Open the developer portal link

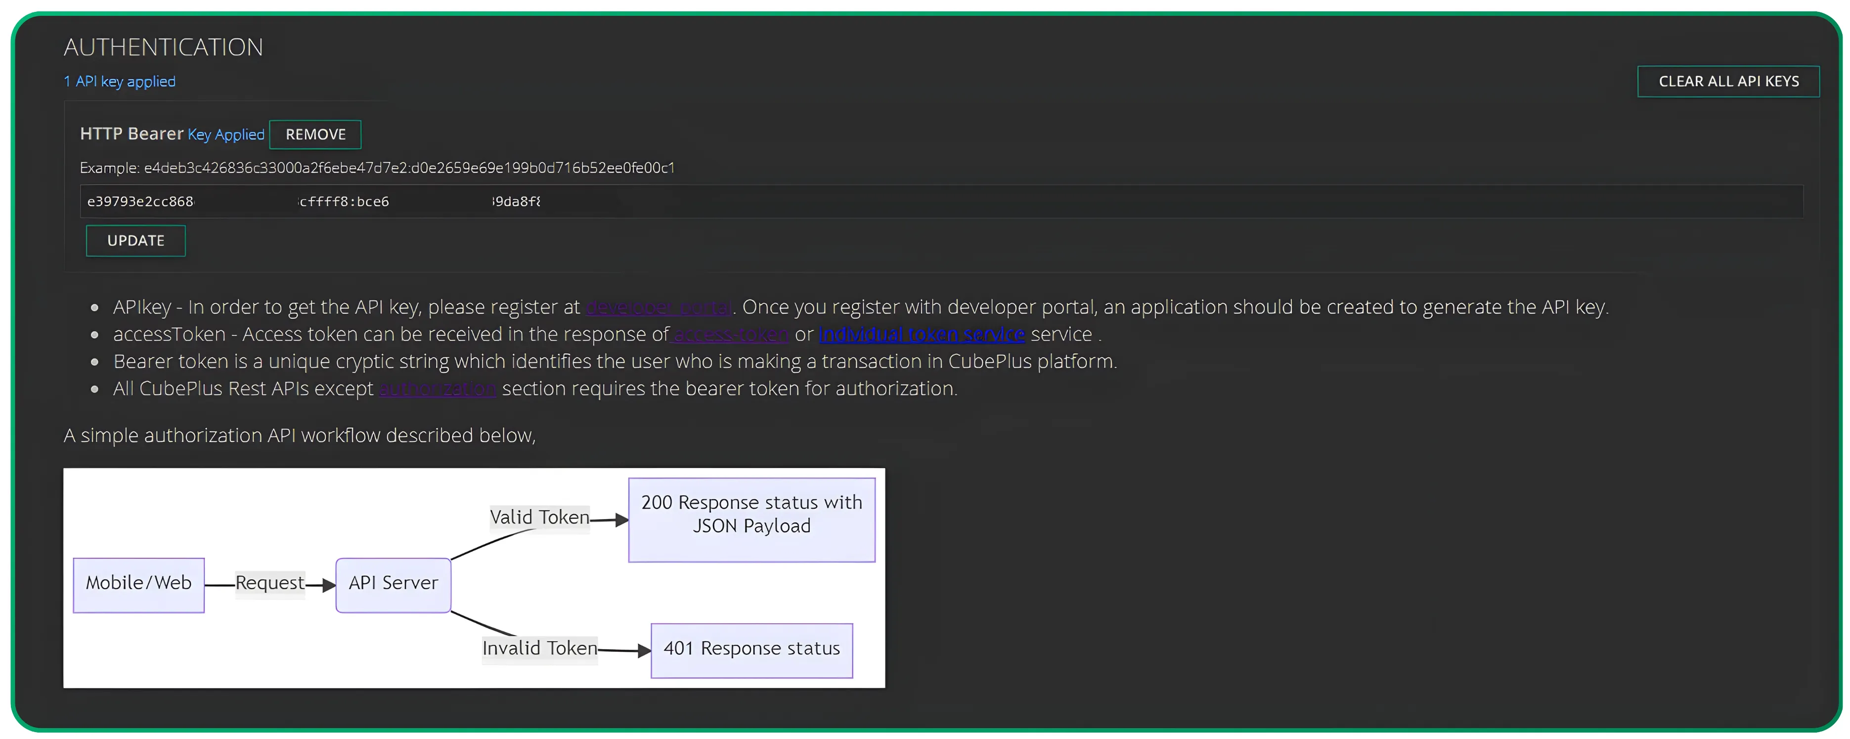click(658, 306)
